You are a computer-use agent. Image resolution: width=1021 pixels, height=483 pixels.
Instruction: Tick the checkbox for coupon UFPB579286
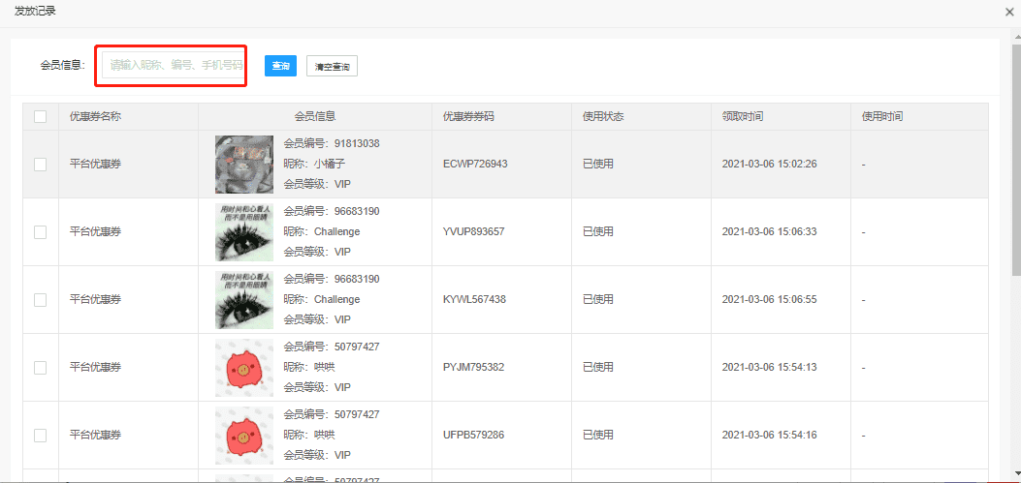(x=40, y=436)
